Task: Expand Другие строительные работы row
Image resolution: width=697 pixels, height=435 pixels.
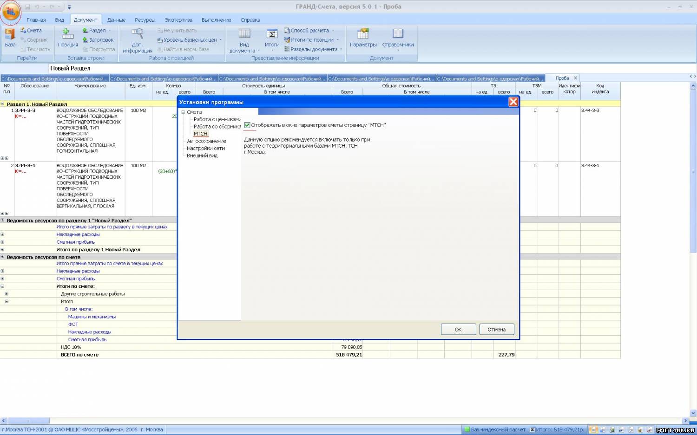Action: (7, 293)
